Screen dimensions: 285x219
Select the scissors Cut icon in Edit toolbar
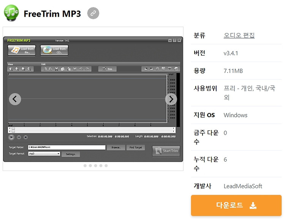[x=57, y=69]
